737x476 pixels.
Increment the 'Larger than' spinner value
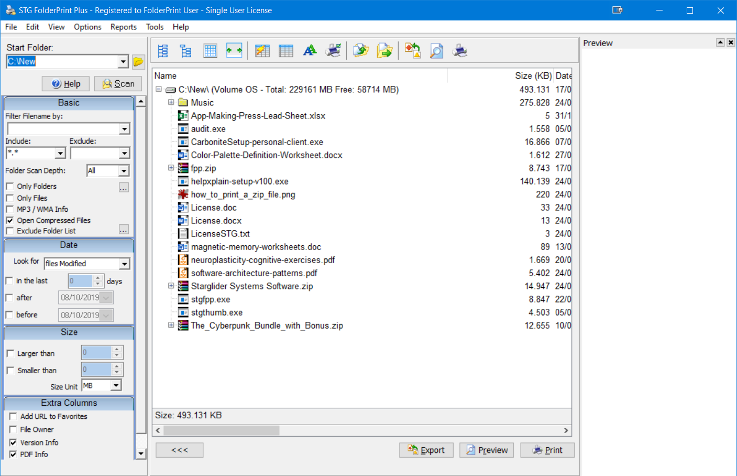[117, 349]
